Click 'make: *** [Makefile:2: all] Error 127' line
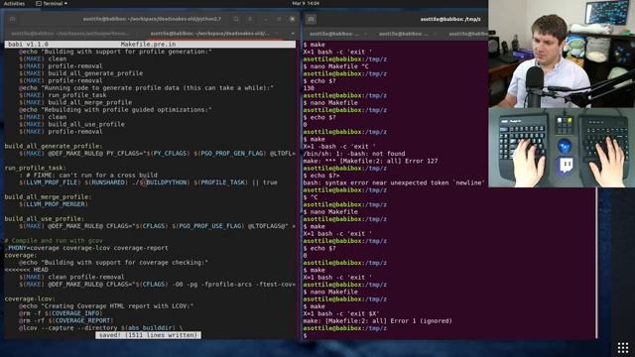This screenshot has width=635, height=357. [x=370, y=161]
